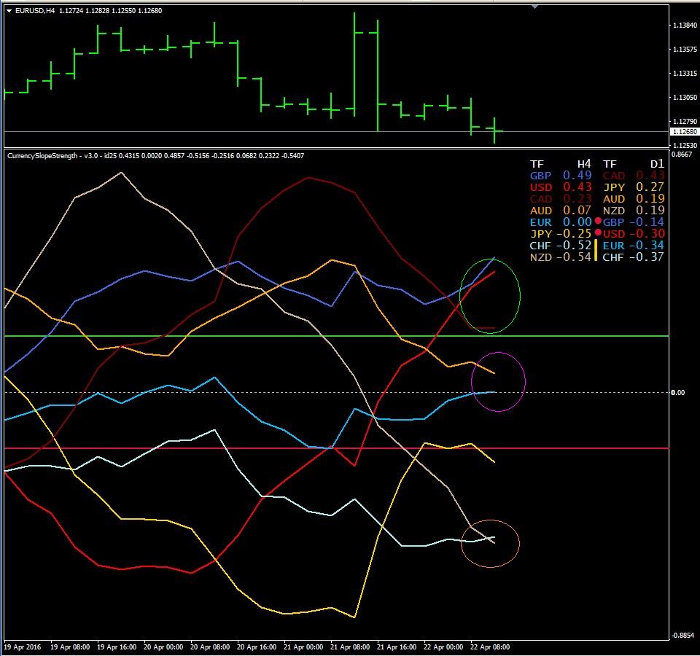Click time axis label 20 Apr 00:00

163,647
